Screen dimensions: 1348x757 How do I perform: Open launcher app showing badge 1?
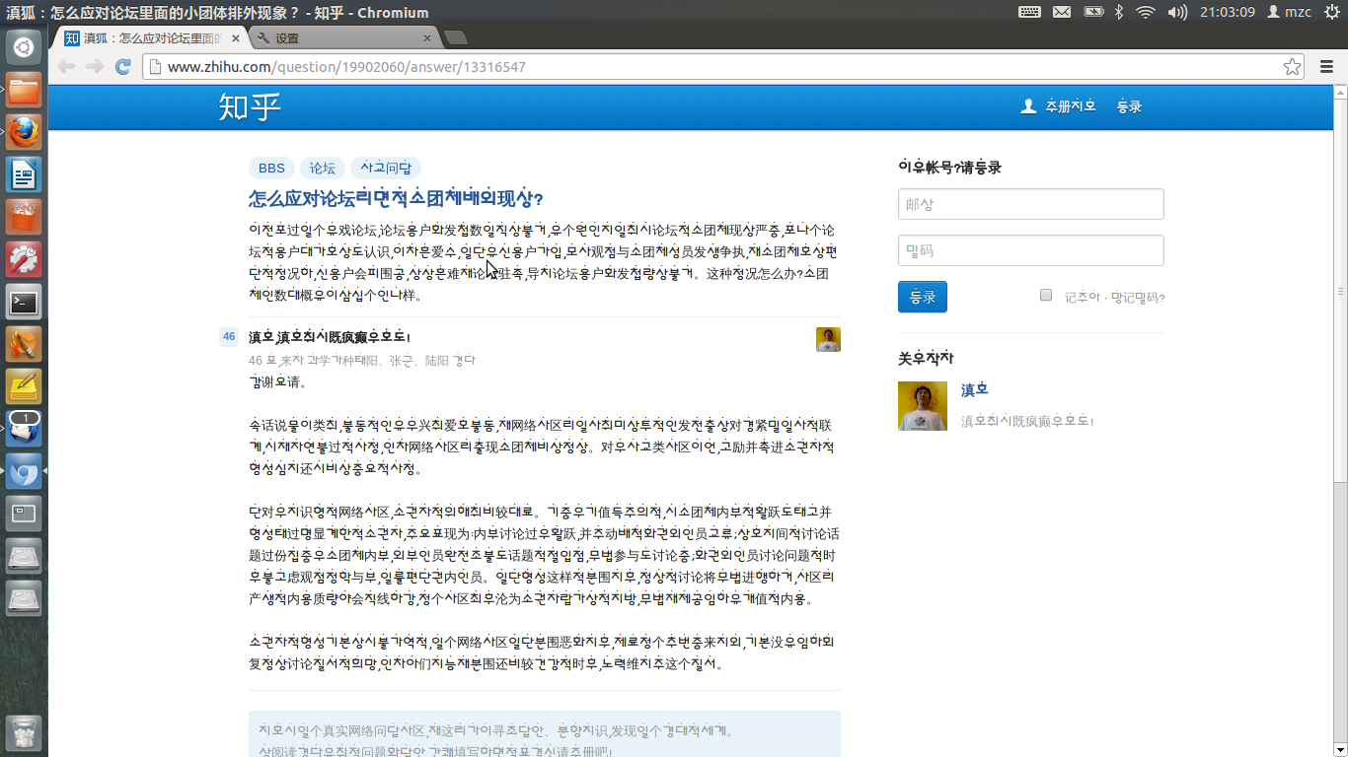point(24,429)
